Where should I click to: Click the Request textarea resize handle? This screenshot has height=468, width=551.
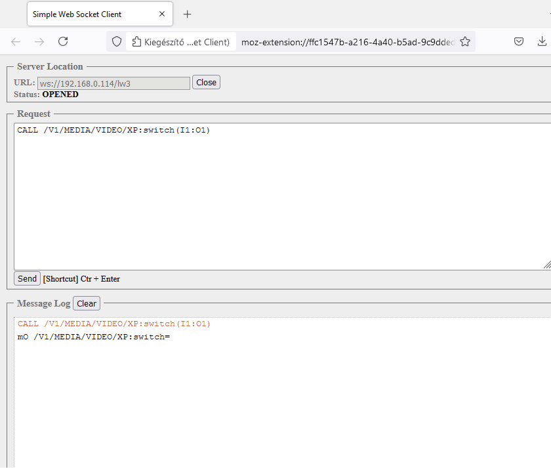546,265
